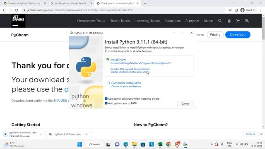Image resolution: width=265 pixels, height=149 pixels.
Task: Click the blue Download button
Action: pyautogui.click(x=238, y=35)
